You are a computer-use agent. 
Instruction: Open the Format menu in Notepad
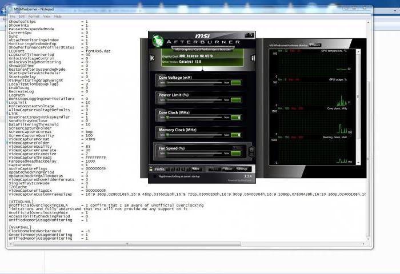point(34,16)
